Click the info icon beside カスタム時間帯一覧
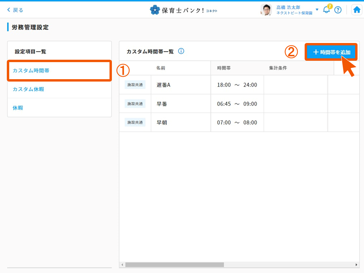The width and height of the screenshot is (364, 273). point(181,52)
